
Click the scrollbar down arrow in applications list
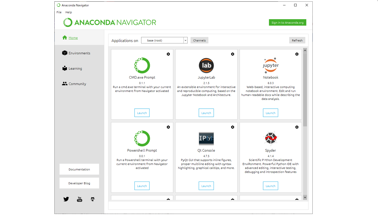click(x=305, y=197)
